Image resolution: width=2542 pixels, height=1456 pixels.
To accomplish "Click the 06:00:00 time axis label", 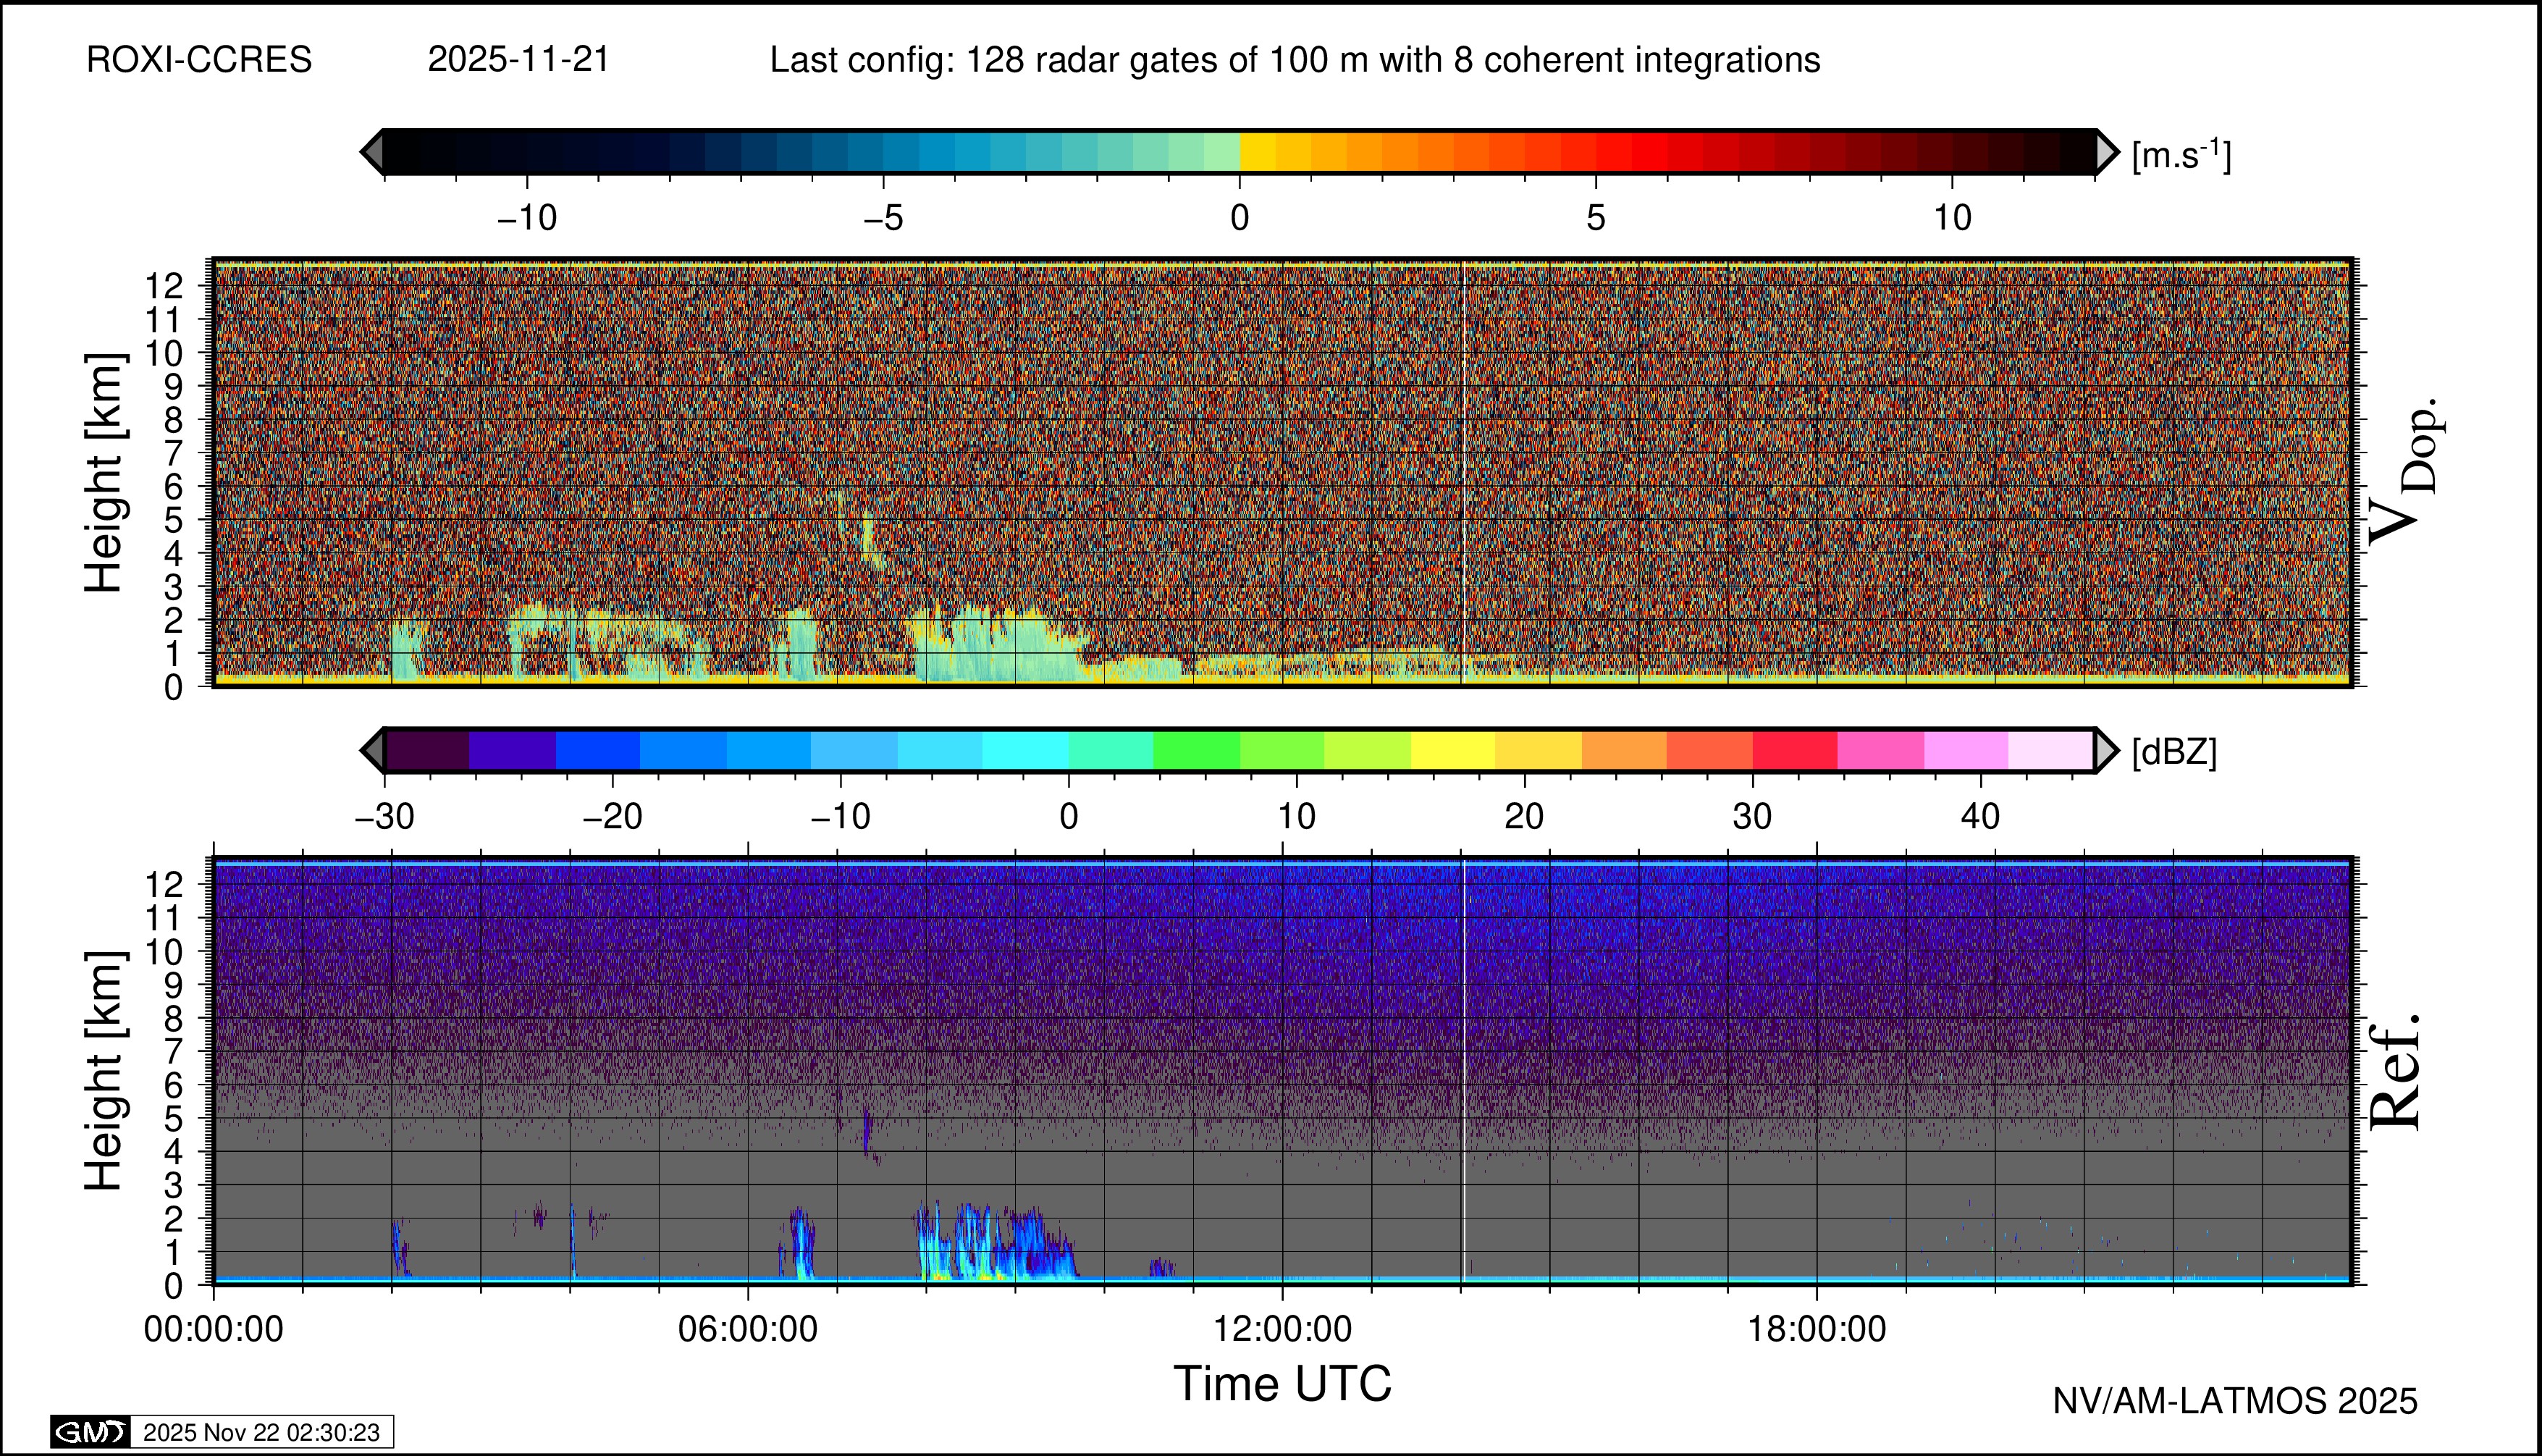I will click(748, 1329).
